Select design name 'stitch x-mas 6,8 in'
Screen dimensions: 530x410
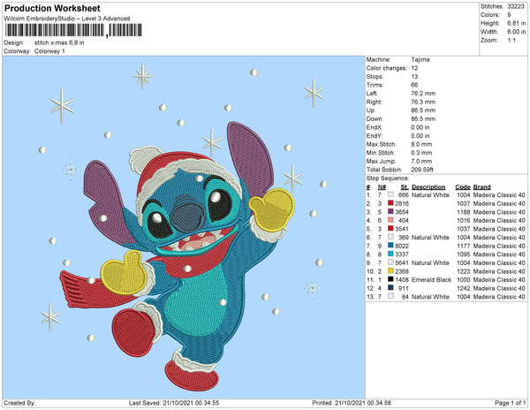59,43
